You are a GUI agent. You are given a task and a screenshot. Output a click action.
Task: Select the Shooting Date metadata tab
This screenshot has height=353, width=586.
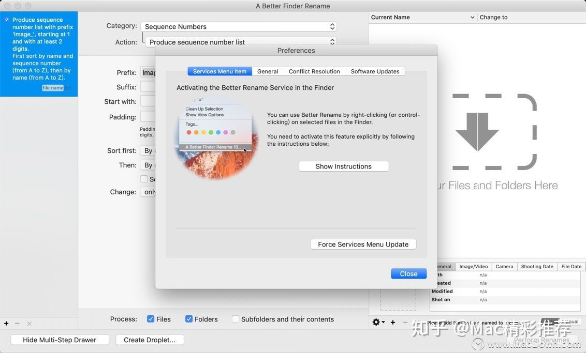(x=537, y=266)
